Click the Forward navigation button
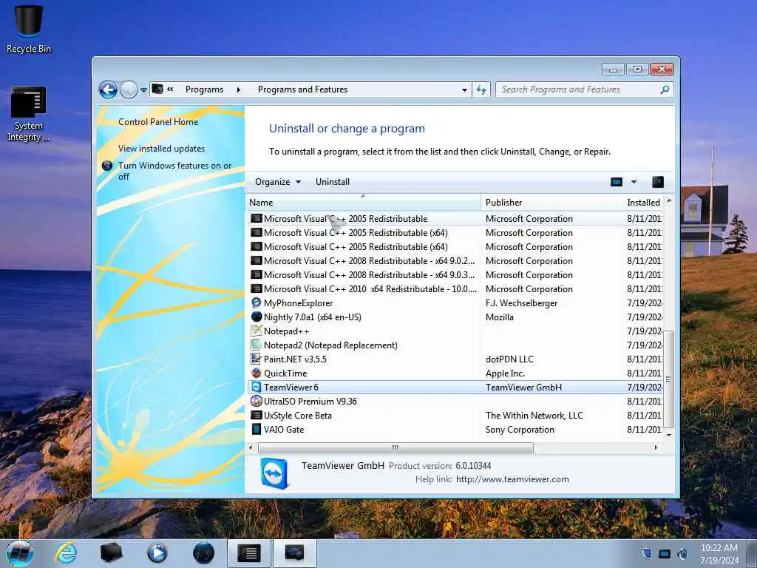Viewport: 757px width, 568px height. (129, 89)
